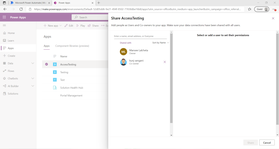Screen dimensions: 279x149
Task: Click kunj sangani's profile picture
Action: pos(123,62)
